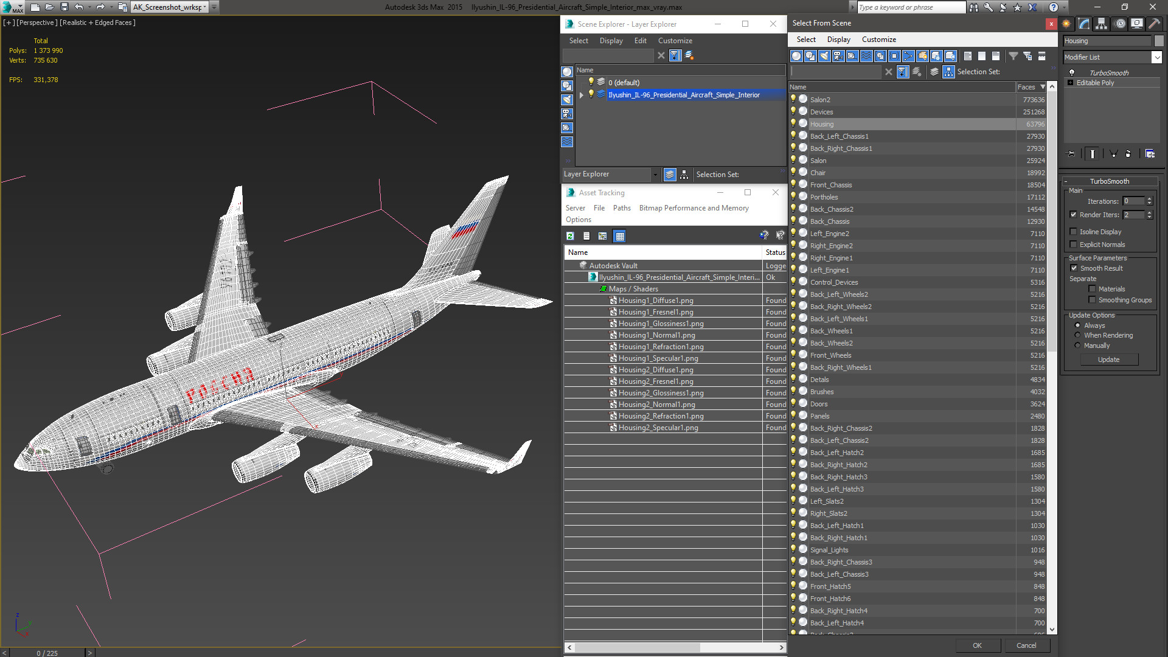Toggle Display Geometry filter in Select From Scene
The height and width of the screenshot is (657, 1168).
(x=796, y=56)
